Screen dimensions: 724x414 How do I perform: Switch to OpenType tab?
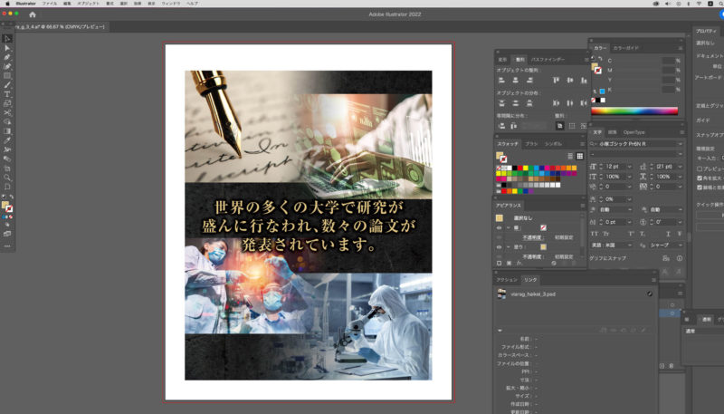[x=633, y=132]
